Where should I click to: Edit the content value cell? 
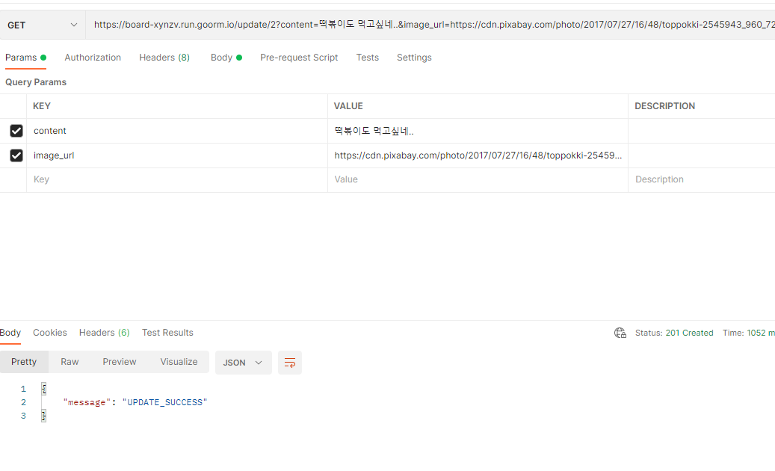click(x=478, y=131)
